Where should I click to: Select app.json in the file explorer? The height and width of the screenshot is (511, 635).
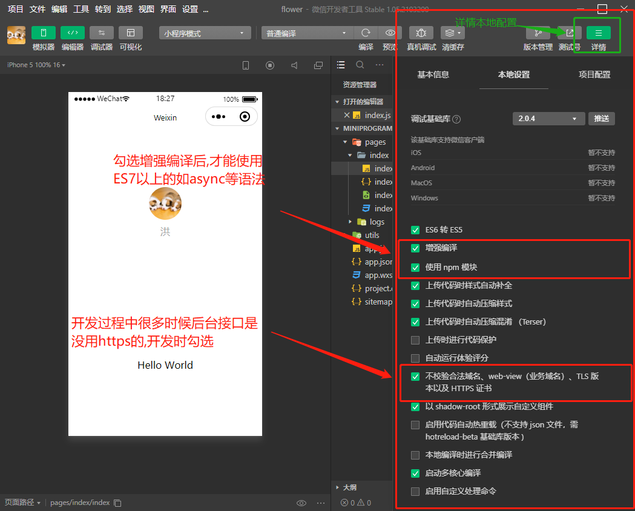378,262
